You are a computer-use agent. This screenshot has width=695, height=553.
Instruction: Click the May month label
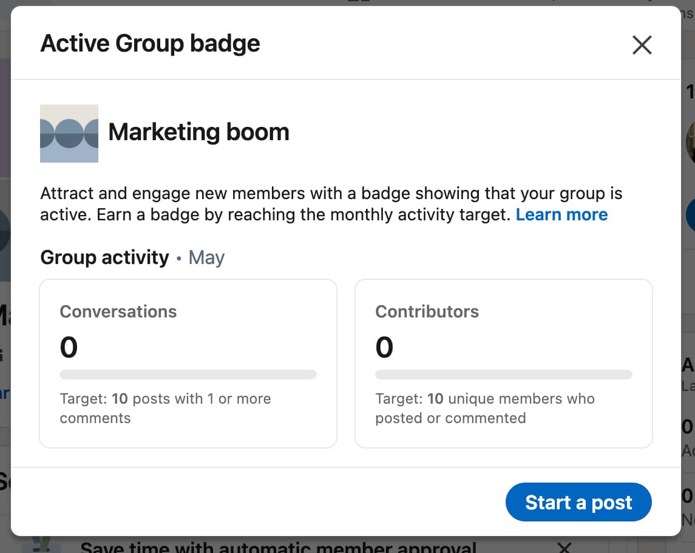[206, 257]
